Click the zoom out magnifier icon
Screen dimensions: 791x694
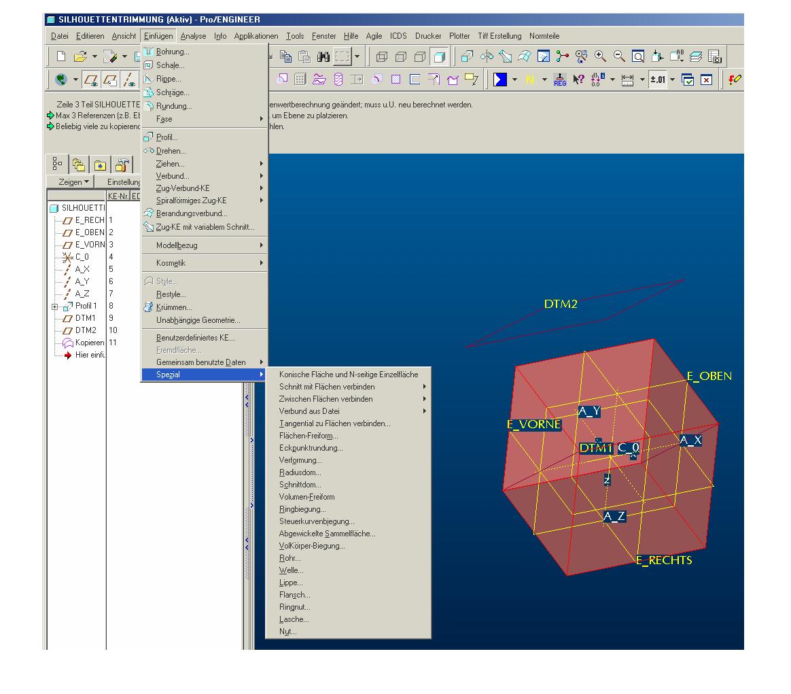[x=619, y=56]
